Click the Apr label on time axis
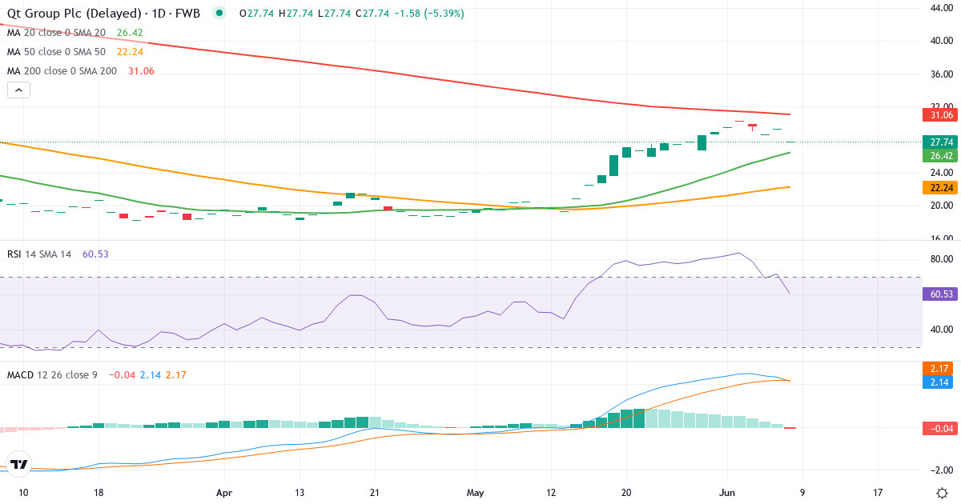The image size is (961, 504). point(224,493)
